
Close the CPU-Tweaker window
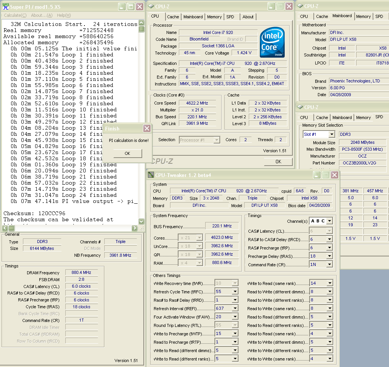coord(334,175)
